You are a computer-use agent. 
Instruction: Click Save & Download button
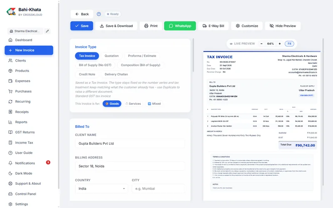(x=116, y=26)
